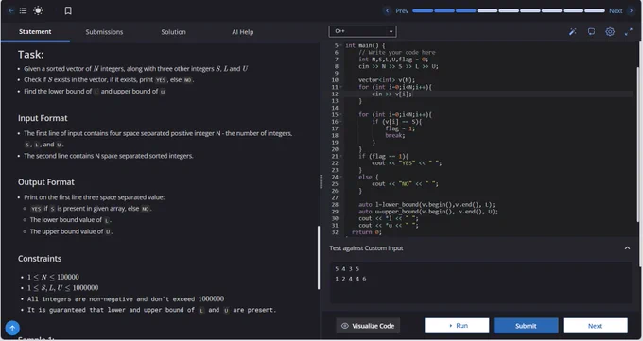Image resolution: width=643 pixels, height=341 pixels.
Task: Open the AI Help tab
Action: click(243, 32)
